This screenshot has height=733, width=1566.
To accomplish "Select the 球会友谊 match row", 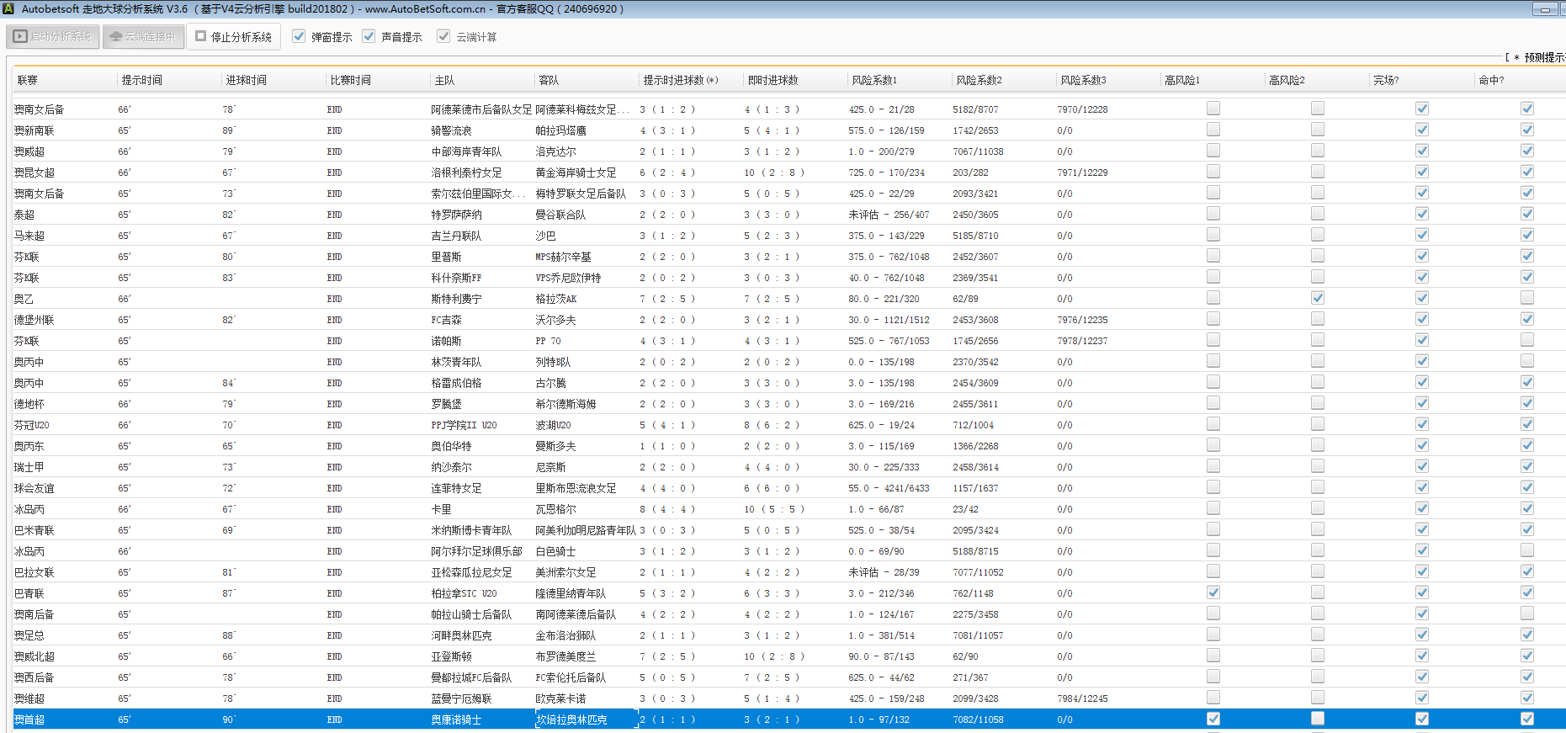I will click(x=35, y=488).
